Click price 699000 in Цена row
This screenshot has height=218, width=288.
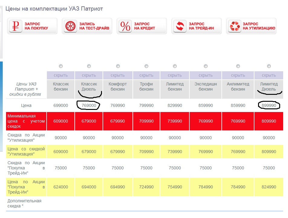tap(61, 105)
